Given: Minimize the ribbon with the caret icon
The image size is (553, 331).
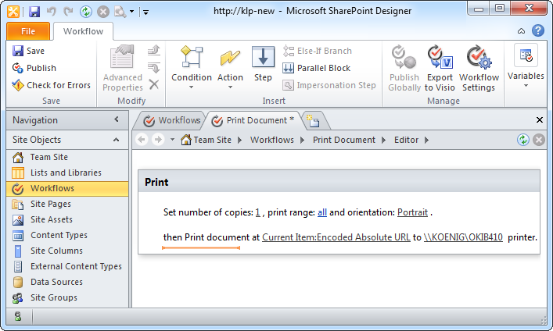Looking at the screenshot, I should click(x=521, y=31).
